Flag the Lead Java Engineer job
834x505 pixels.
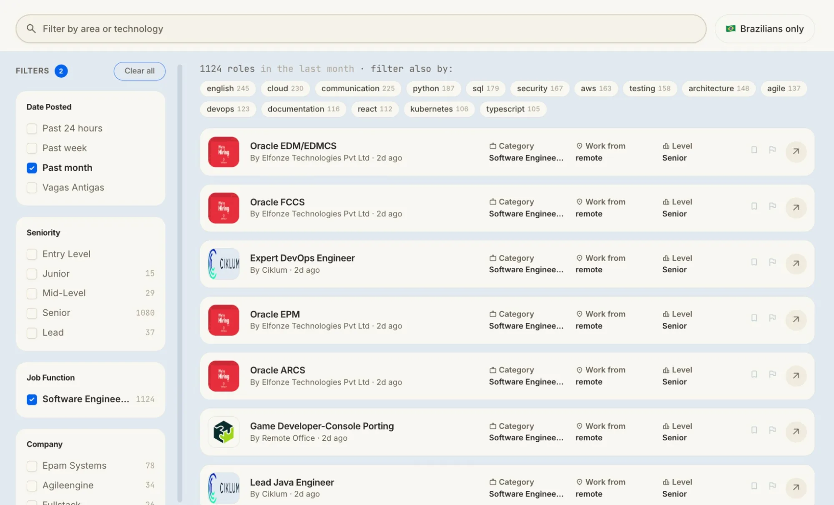(772, 486)
